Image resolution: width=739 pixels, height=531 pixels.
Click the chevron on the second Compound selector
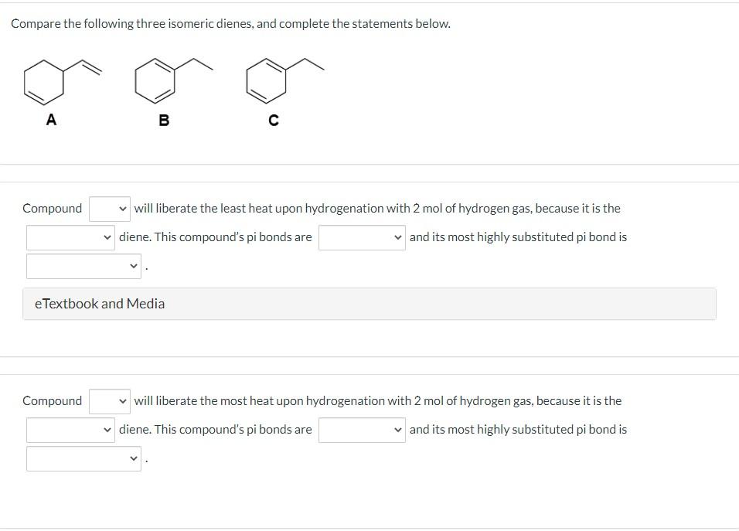click(122, 400)
